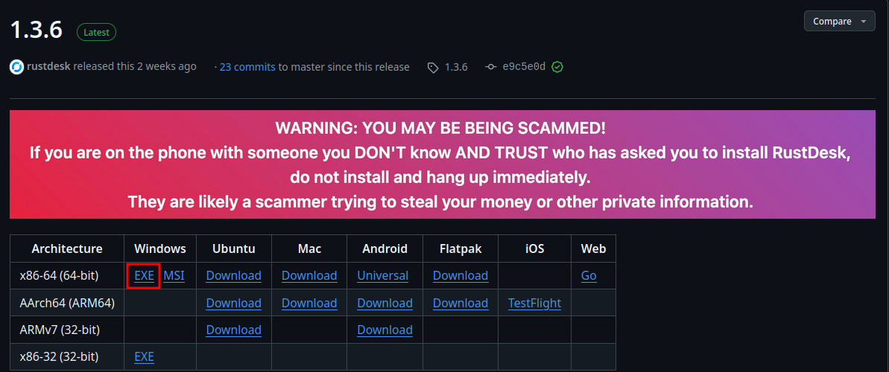Click the Latest release badge
889x372 pixels.
pyautogui.click(x=96, y=32)
